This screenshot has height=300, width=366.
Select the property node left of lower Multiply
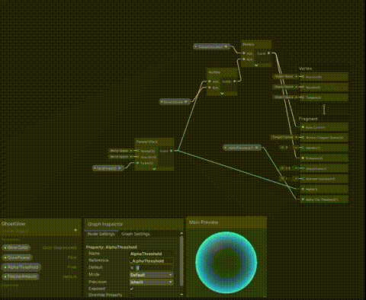tap(175, 102)
